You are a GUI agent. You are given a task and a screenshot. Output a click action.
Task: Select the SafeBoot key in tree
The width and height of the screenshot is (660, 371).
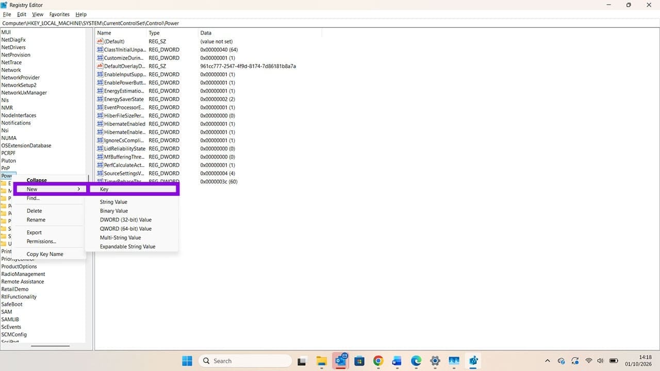click(x=12, y=305)
